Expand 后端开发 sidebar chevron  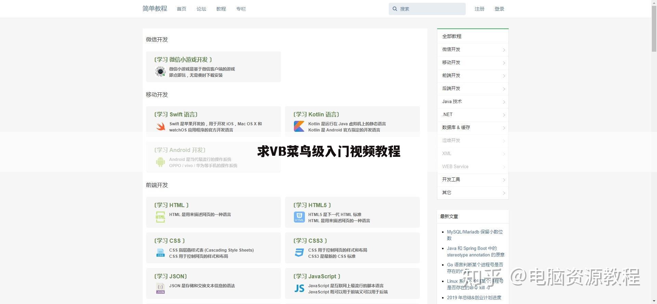point(504,89)
